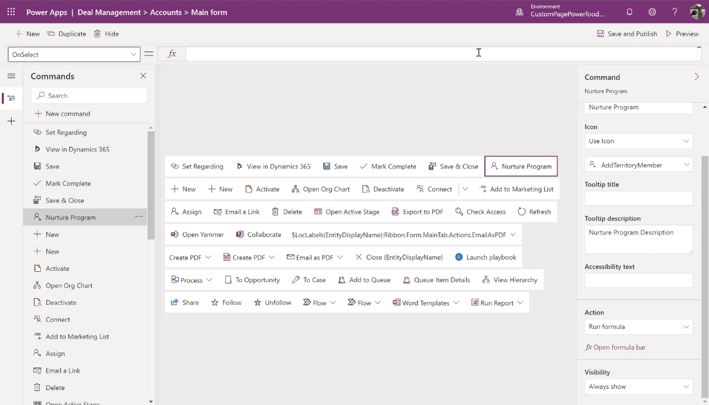Screen dimensions: 709x405
Task: Collapse the Command properties pane
Action: (697, 77)
